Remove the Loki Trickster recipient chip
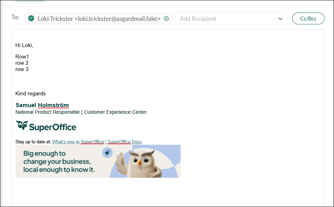The height and width of the screenshot is (207, 334). (x=166, y=19)
